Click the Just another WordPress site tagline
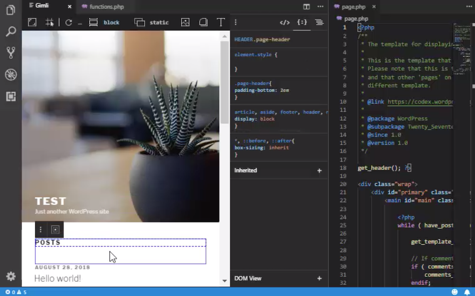475x296 pixels. (x=72, y=211)
